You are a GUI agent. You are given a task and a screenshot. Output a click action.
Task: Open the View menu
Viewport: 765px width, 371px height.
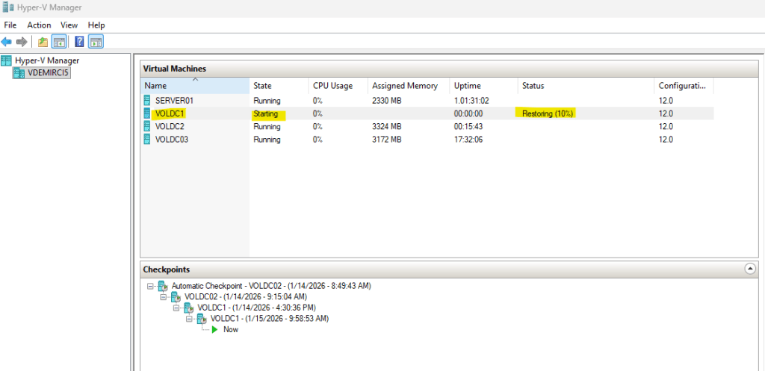[x=69, y=25]
